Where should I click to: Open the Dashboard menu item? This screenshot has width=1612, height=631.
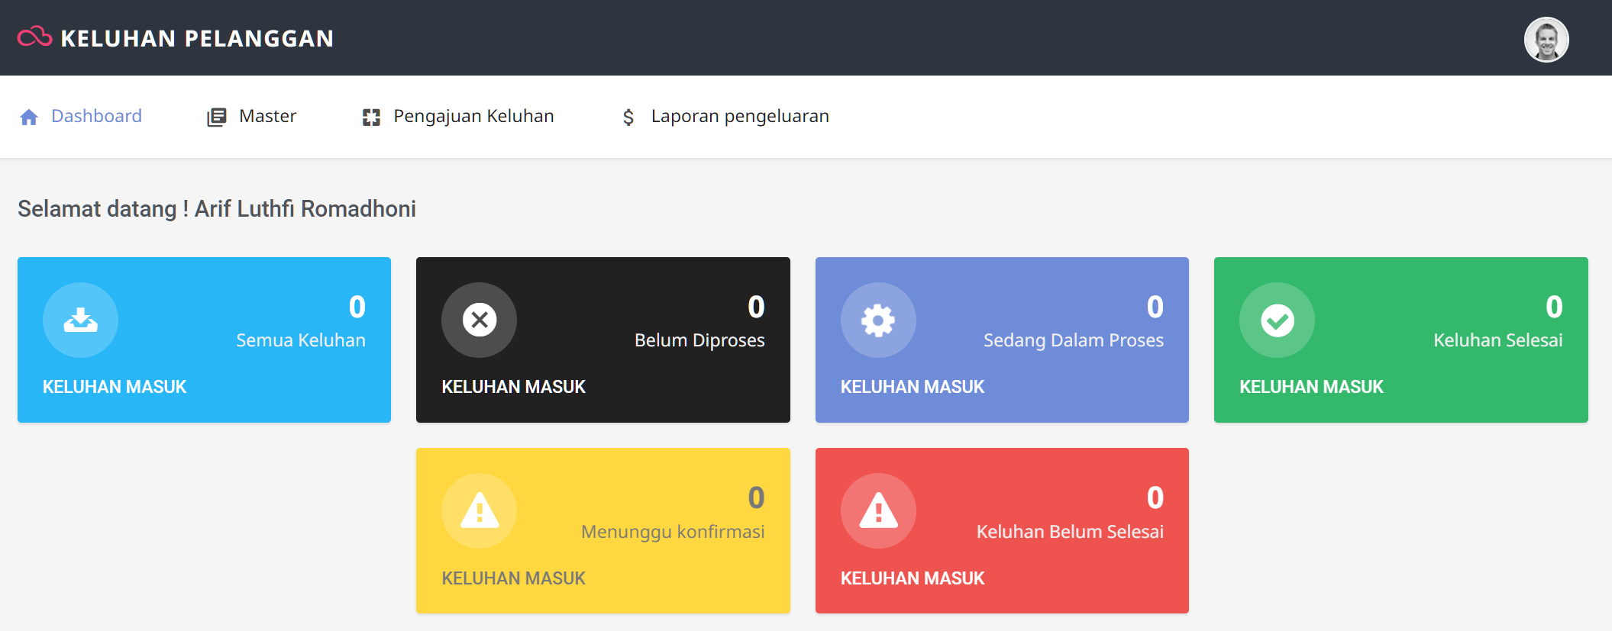[x=80, y=116]
